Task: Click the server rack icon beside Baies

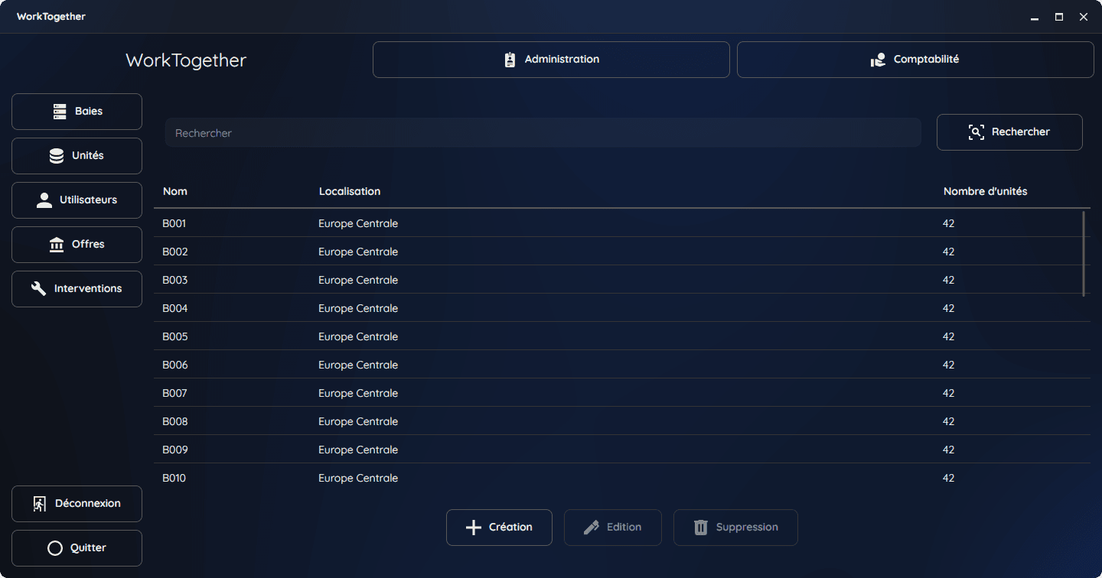Action: click(x=60, y=112)
